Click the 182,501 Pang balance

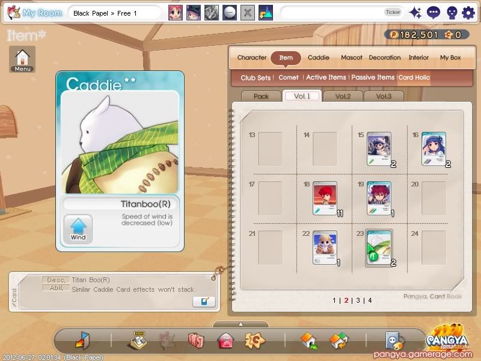coord(414,35)
